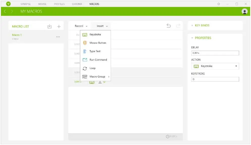This screenshot has height=145, width=251.
Task: Click key-release icon in 0.091 s row
Action: pos(100,82)
